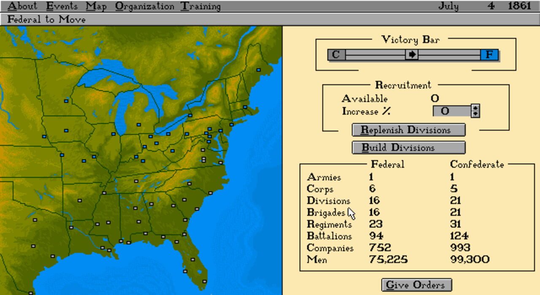Click the Confederate 'C' end of Victory Bar
Screen dimensions: 540x295
point(336,55)
